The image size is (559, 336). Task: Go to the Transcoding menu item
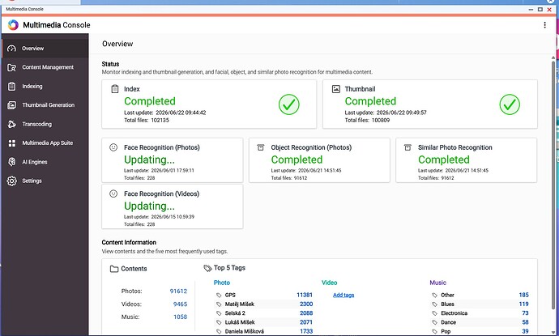36,124
